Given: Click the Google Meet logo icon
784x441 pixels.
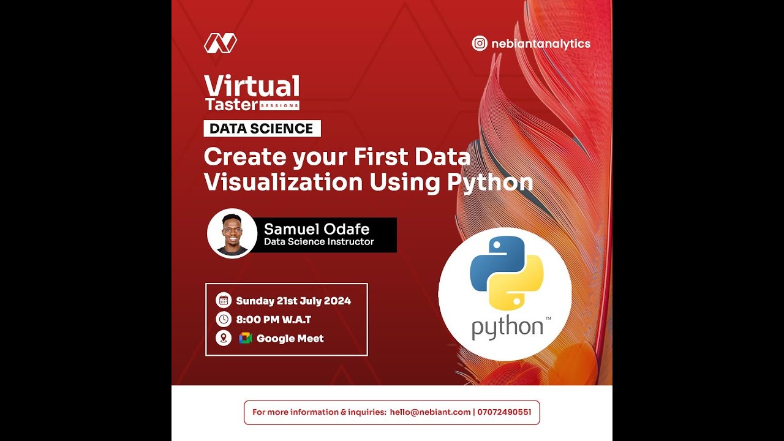Looking at the screenshot, I should click(x=246, y=338).
